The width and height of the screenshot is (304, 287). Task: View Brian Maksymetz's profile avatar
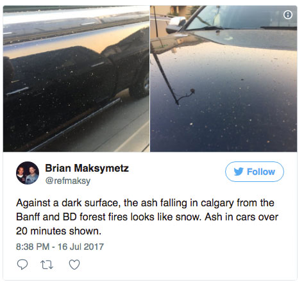click(28, 173)
